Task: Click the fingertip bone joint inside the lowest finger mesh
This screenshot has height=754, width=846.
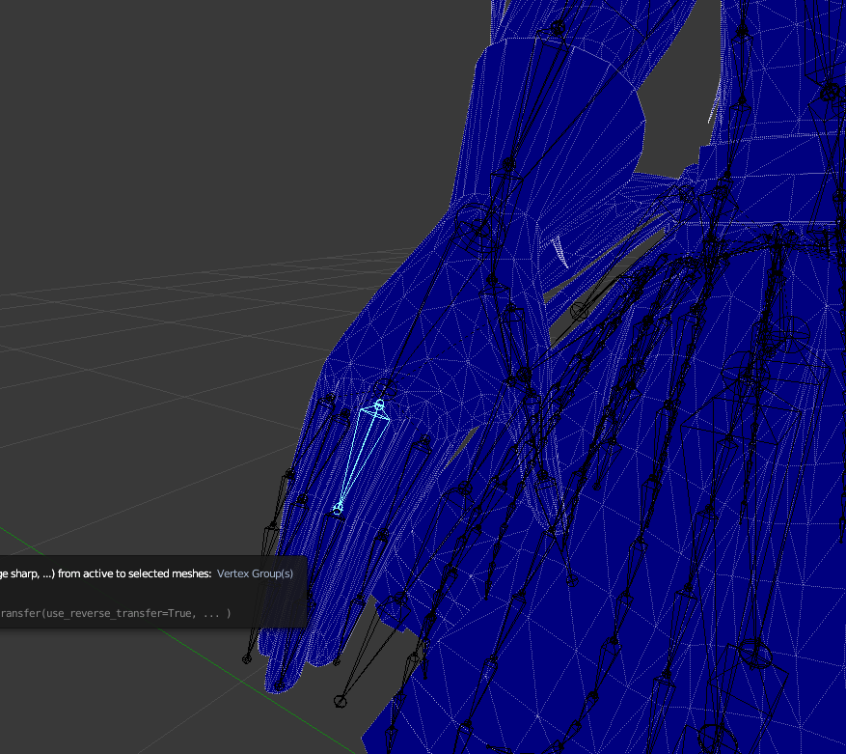Action: pos(279,686)
